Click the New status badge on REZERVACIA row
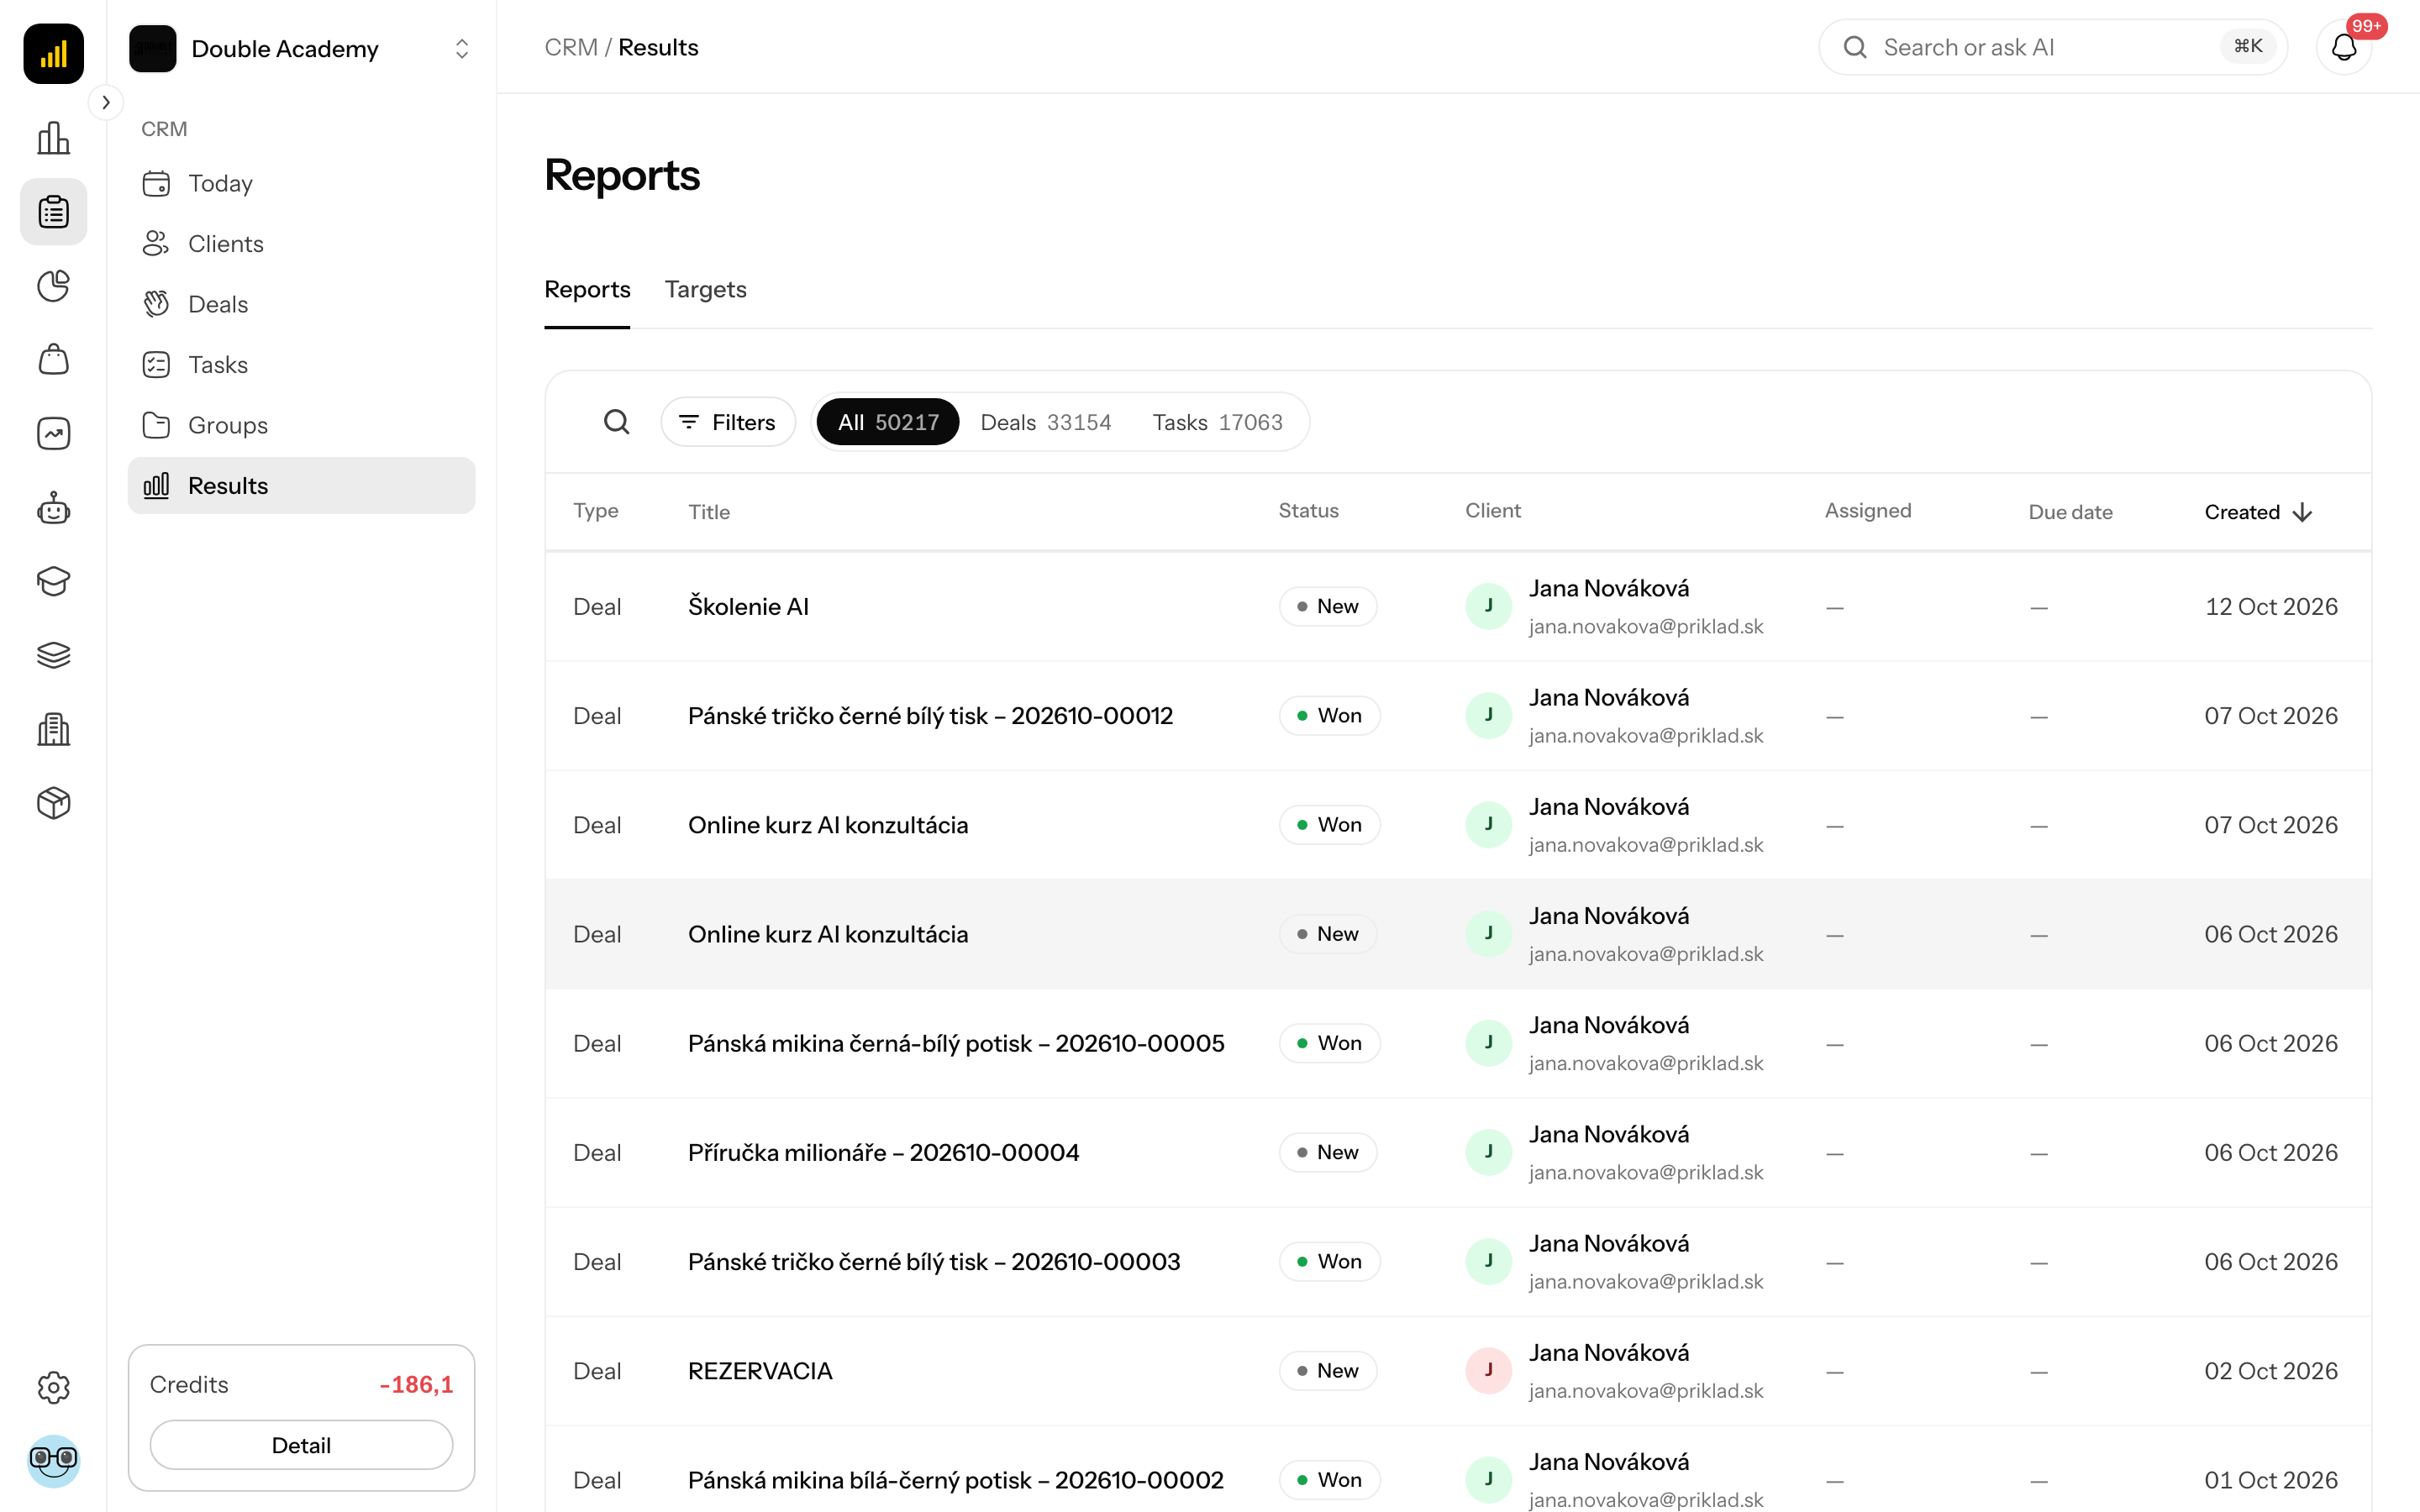 click(1327, 1371)
